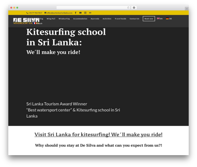Open the YouTube channel icon
This screenshot has width=197, height=167.
(x=80, y=13)
